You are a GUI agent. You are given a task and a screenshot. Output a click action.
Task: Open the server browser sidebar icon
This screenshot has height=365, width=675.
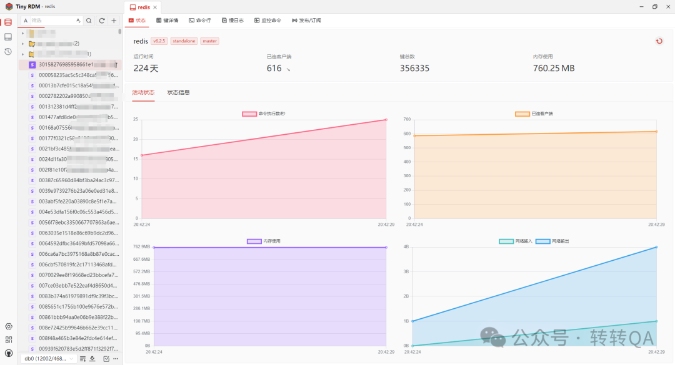point(8,37)
